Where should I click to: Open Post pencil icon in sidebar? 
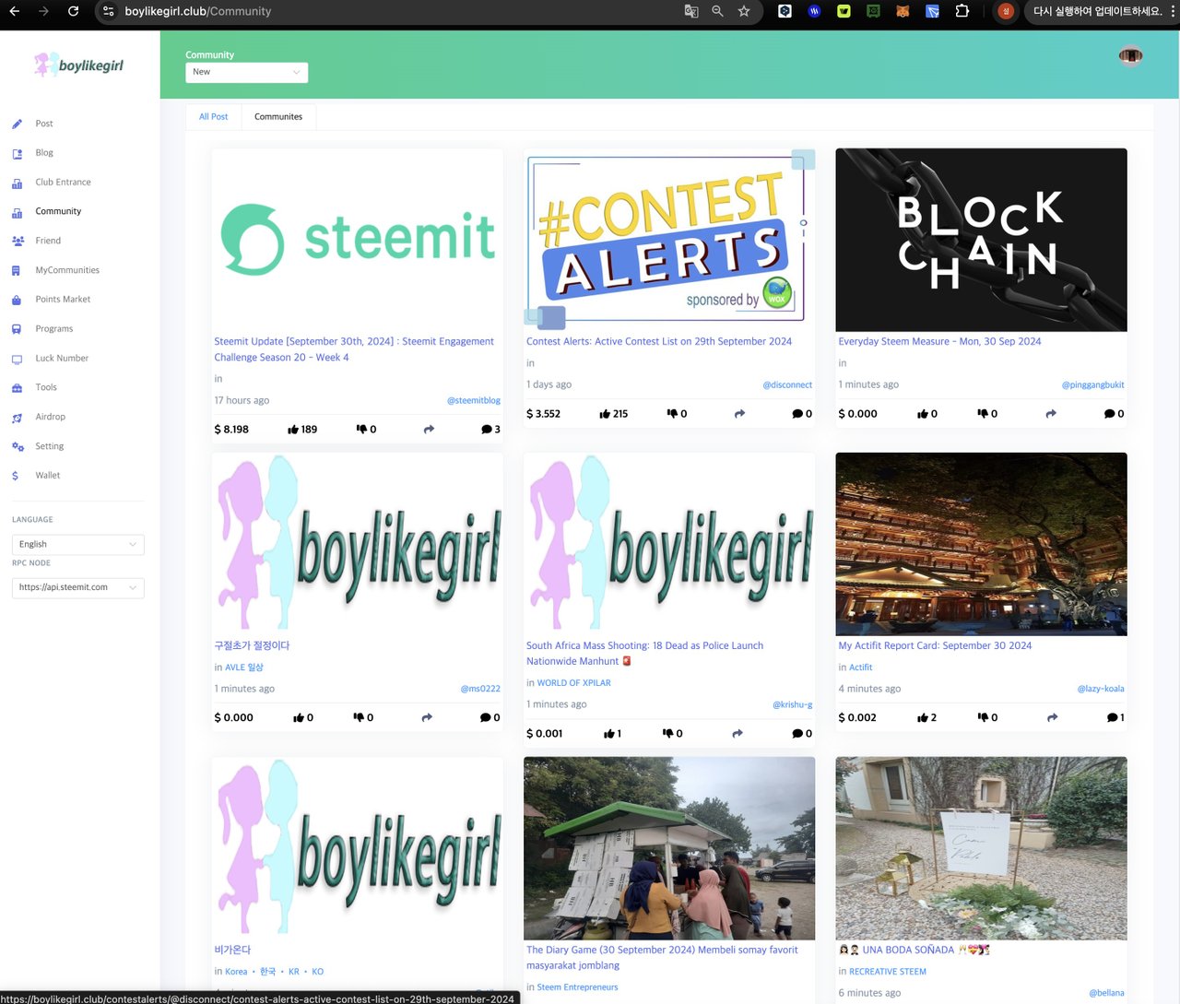[x=17, y=124]
